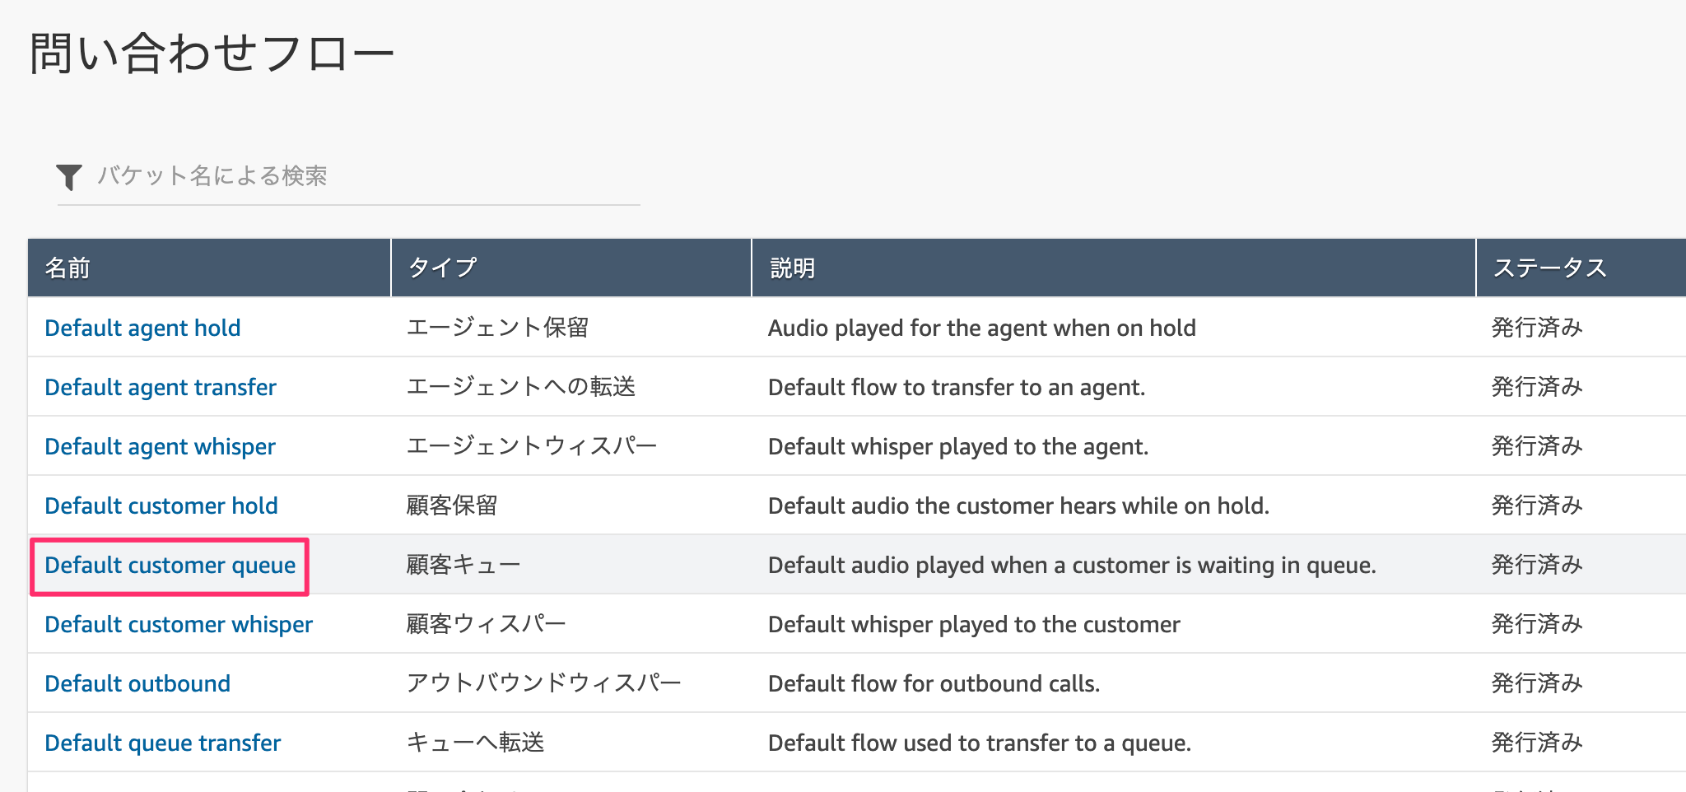Open Default queue transfer flow
The image size is (1686, 792).
coord(163,743)
